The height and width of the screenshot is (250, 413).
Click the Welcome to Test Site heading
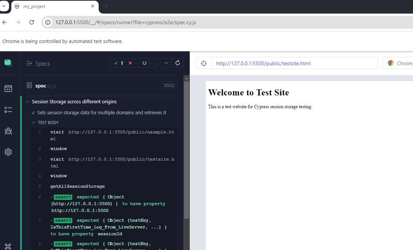click(x=248, y=92)
